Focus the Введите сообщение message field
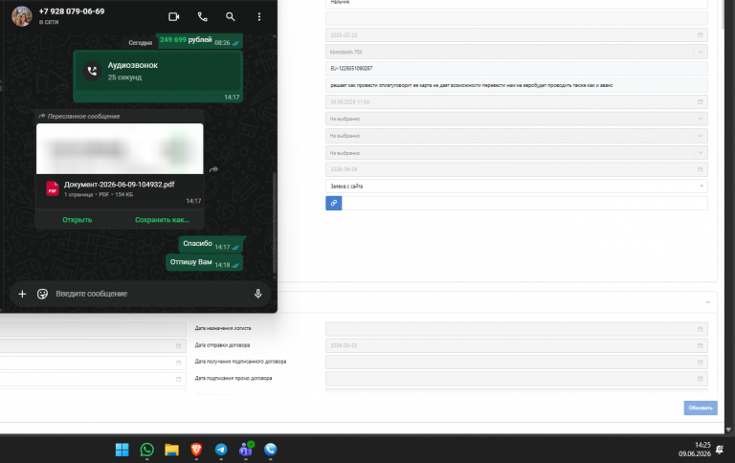Image resolution: width=735 pixels, height=463 pixels. click(150, 294)
